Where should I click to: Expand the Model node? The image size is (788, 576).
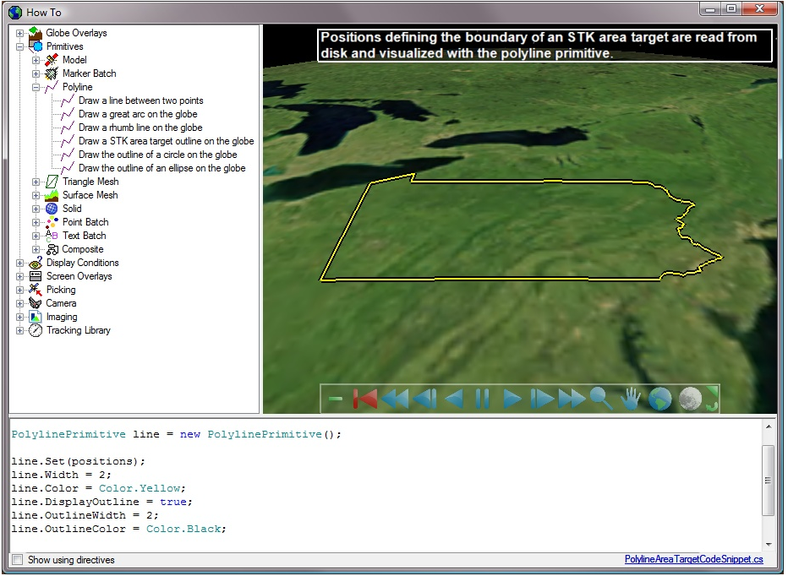[x=36, y=60]
